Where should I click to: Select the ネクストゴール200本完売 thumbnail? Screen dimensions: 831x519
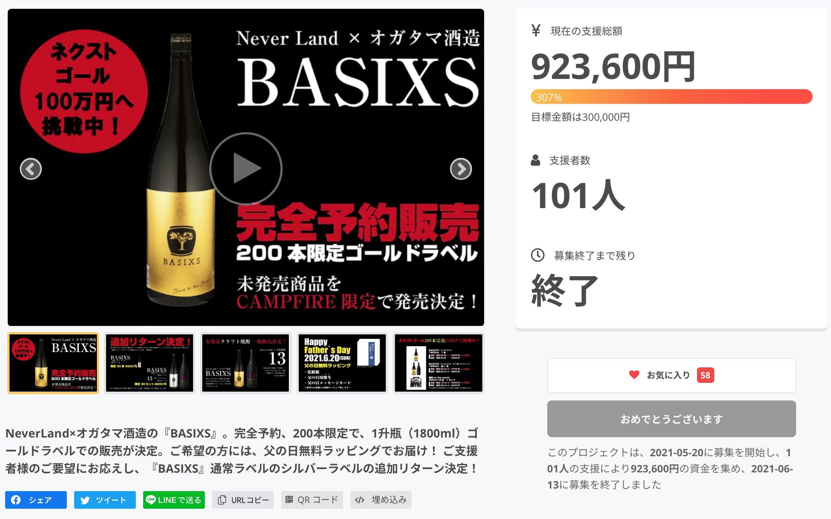(x=438, y=363)
